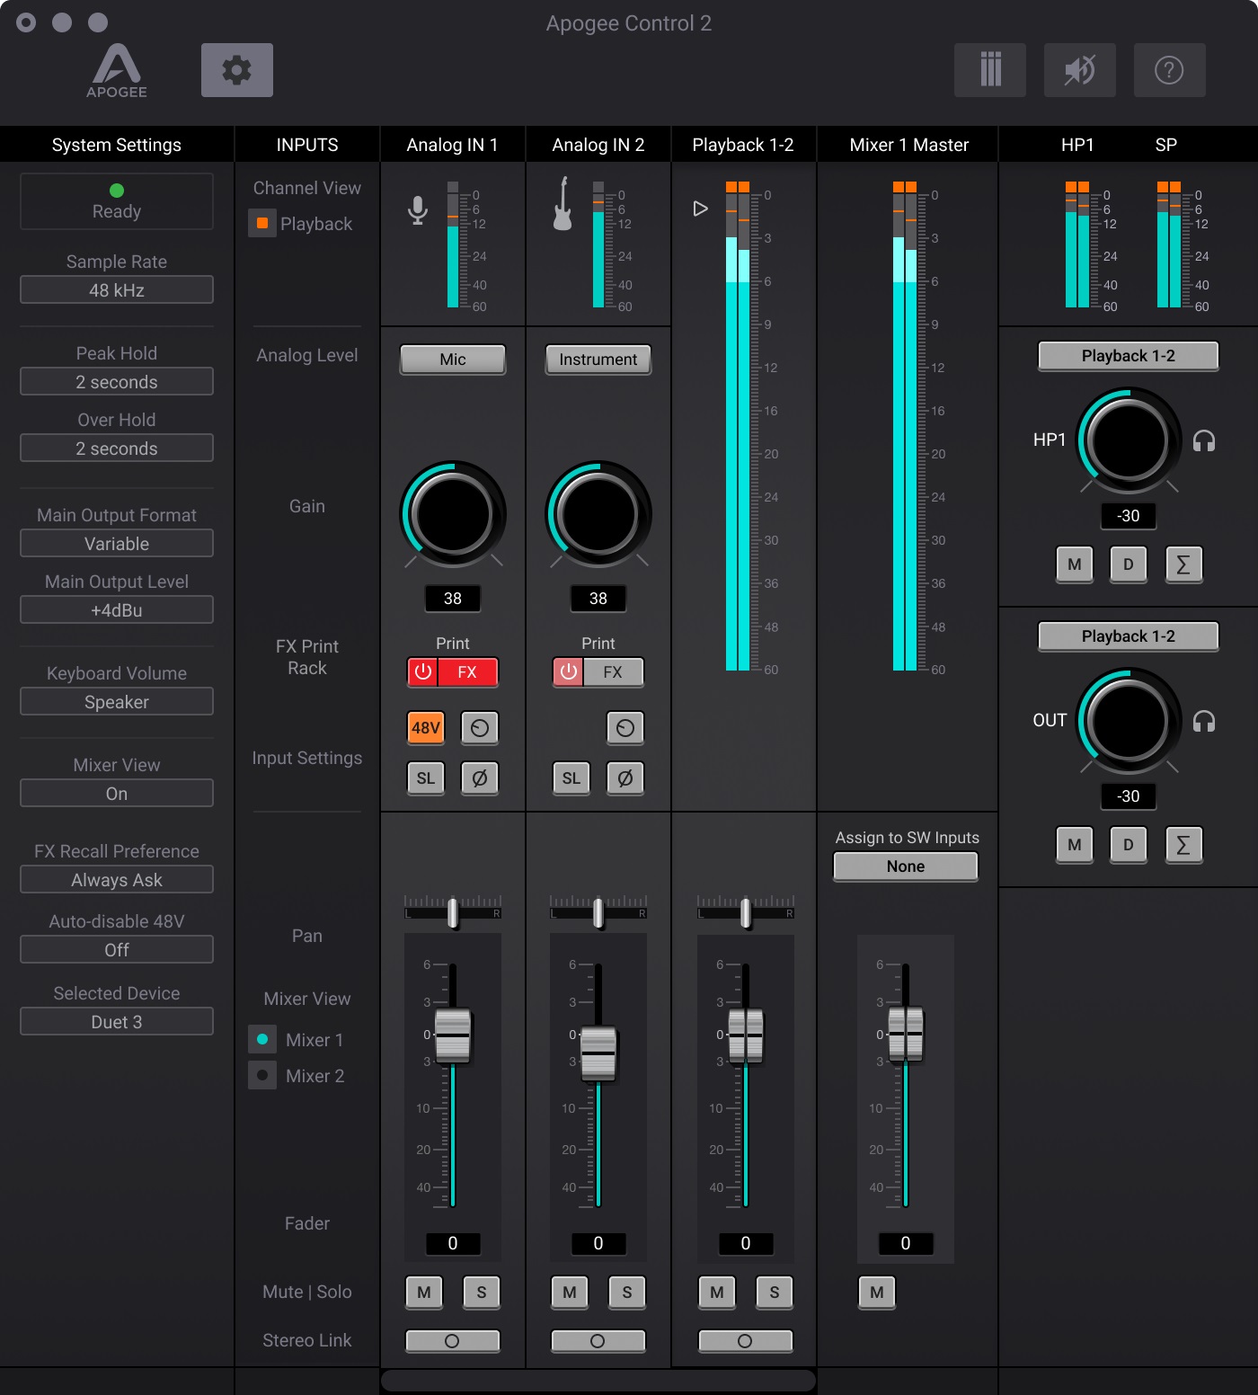This screenshot has height=1395, width=1258.
Task: Toggle the Playback checkbox in Channel View
Action: click(261, 223)
